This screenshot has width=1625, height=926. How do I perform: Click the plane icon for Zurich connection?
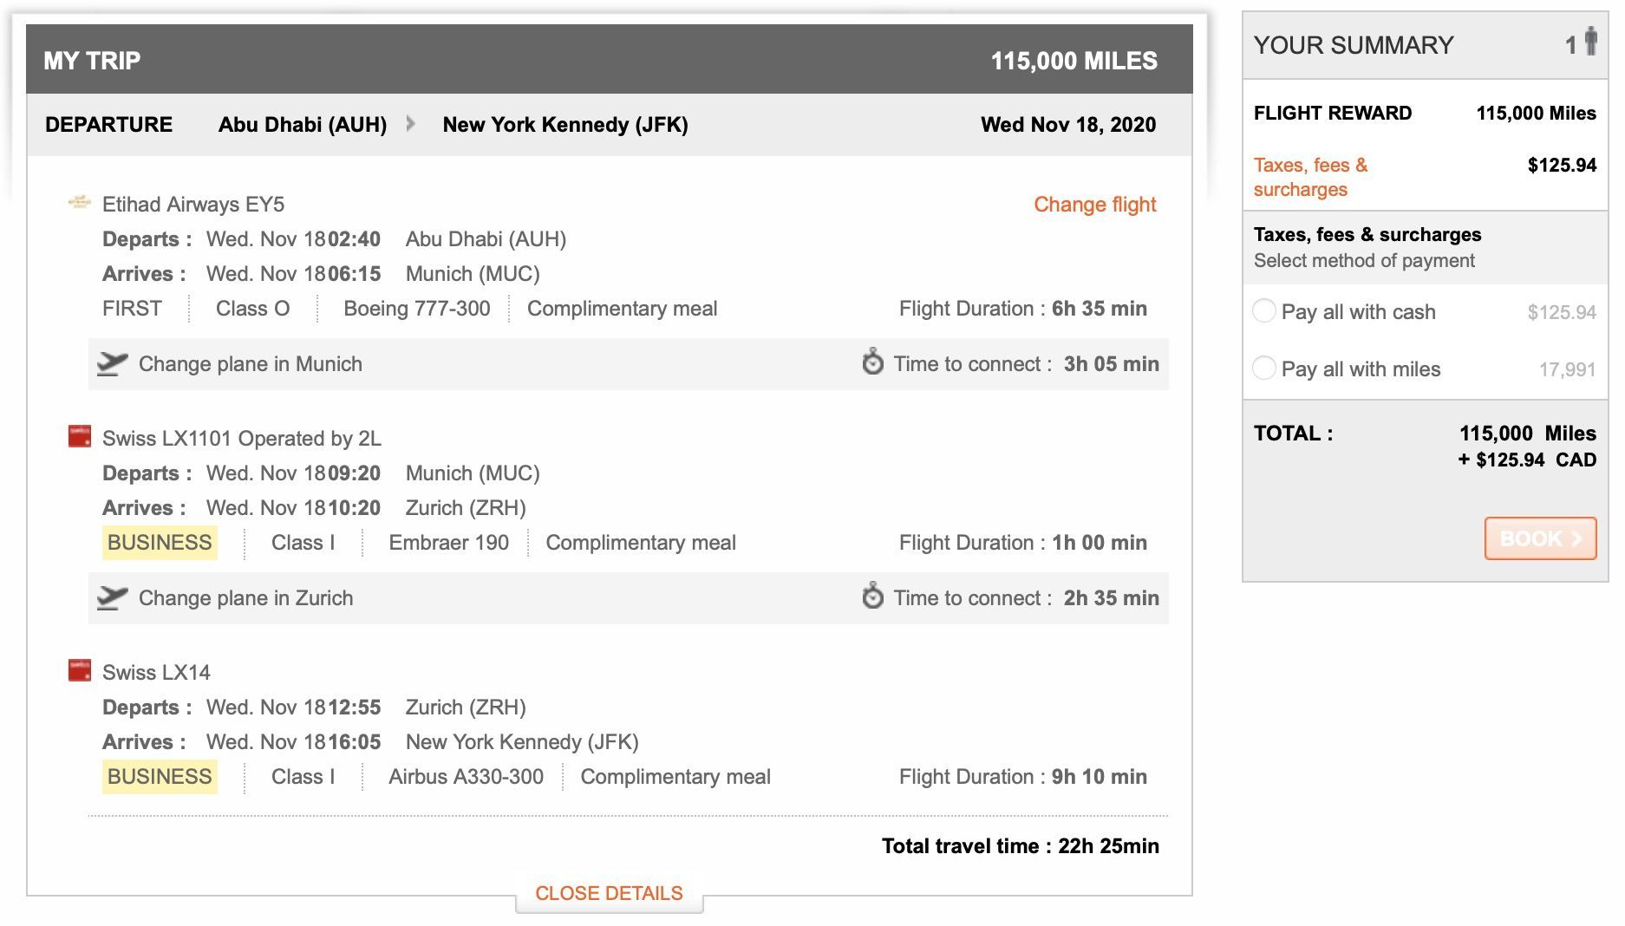click(x=112, y=597)
